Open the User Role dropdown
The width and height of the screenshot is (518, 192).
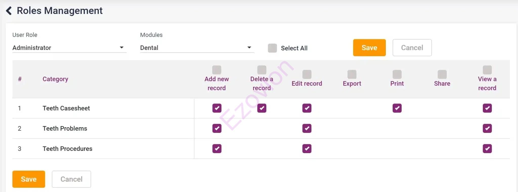click(69, 48)
